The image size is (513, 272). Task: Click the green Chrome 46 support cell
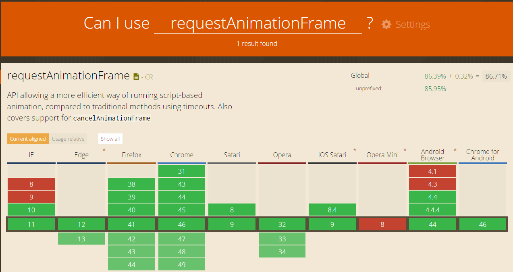[181, 224]
